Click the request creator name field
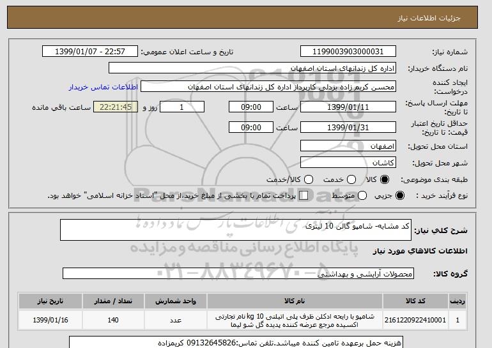The height and width of the screenshot is (348, 492). point(268,87)
